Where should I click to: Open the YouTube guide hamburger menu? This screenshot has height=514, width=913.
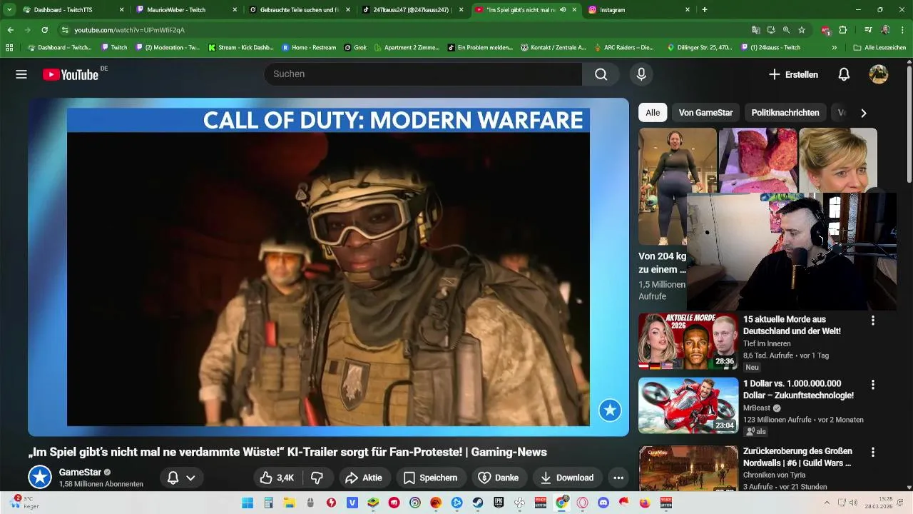[21, 74]
